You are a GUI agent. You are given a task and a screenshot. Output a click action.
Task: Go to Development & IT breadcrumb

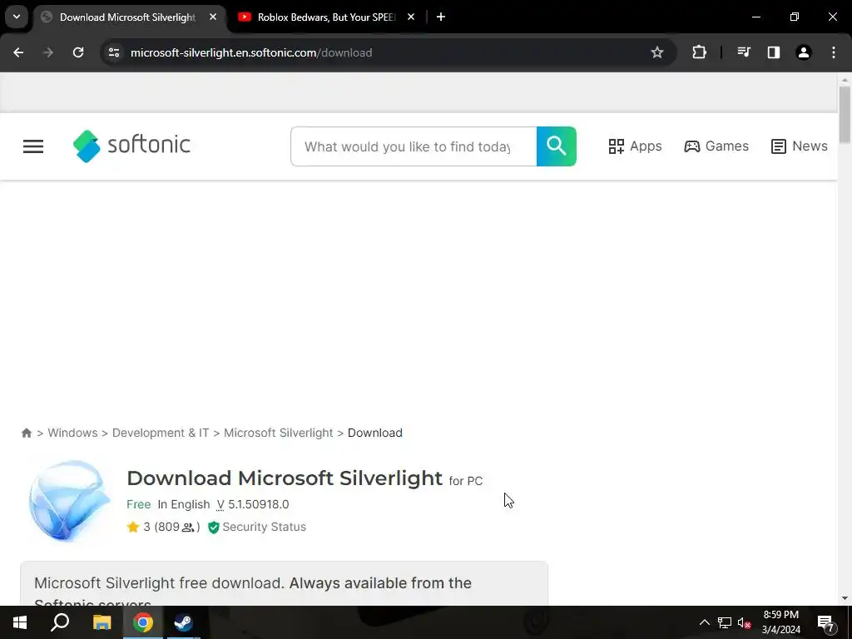pos(161,433)
